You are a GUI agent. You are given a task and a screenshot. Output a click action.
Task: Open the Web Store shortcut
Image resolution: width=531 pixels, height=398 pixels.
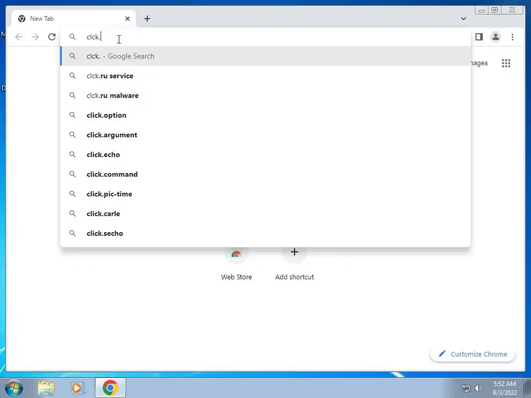[236, 265]
